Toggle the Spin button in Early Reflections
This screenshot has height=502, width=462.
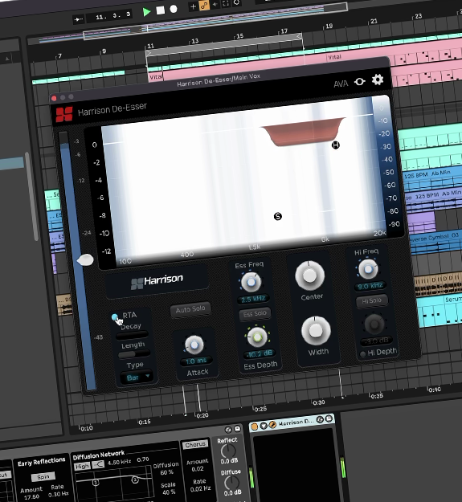43,477
